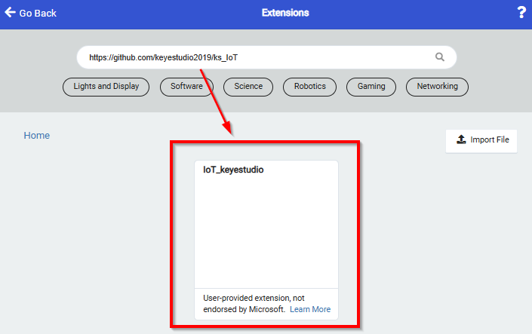Select the Lights and Display category
The height and width of the screenshot is (334, 532).
tap(106, 87)
